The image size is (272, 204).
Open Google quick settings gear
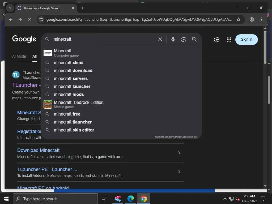tap(217, 40)
